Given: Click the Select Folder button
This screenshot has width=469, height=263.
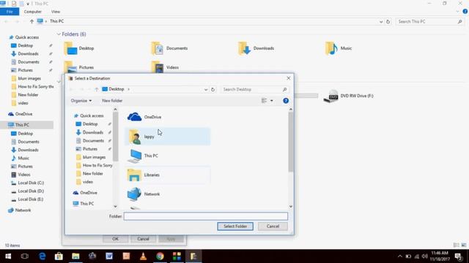Looking at the screenshot, I should click(x=235, y=226).
